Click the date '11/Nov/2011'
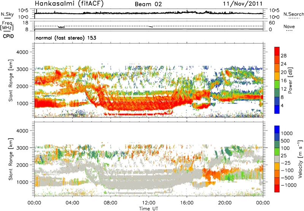The width and height of the screenshot is (304, 211). 242,4
